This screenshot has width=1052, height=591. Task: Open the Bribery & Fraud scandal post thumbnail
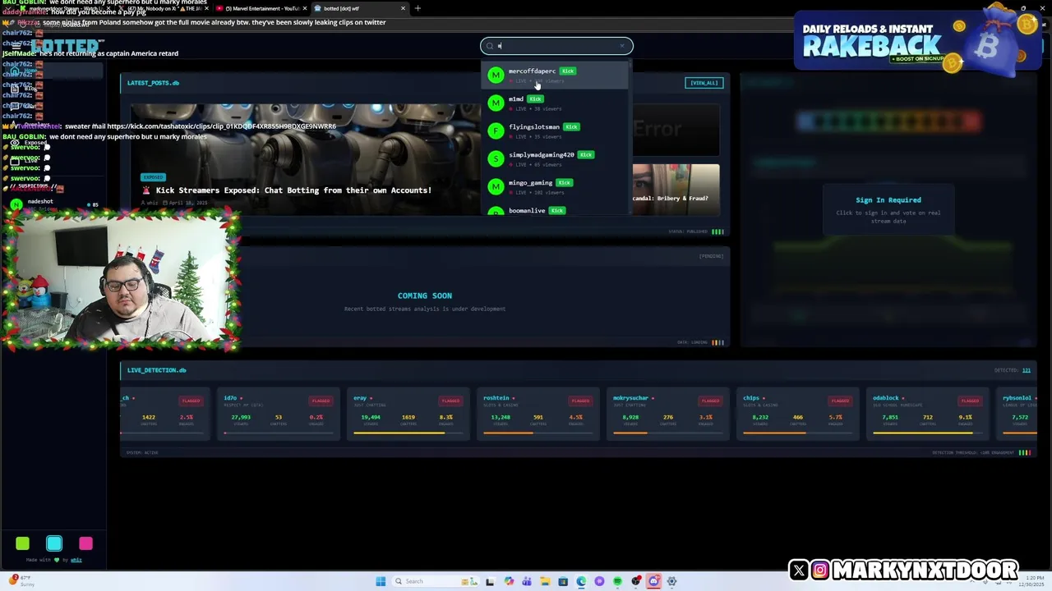pos(676,189)
